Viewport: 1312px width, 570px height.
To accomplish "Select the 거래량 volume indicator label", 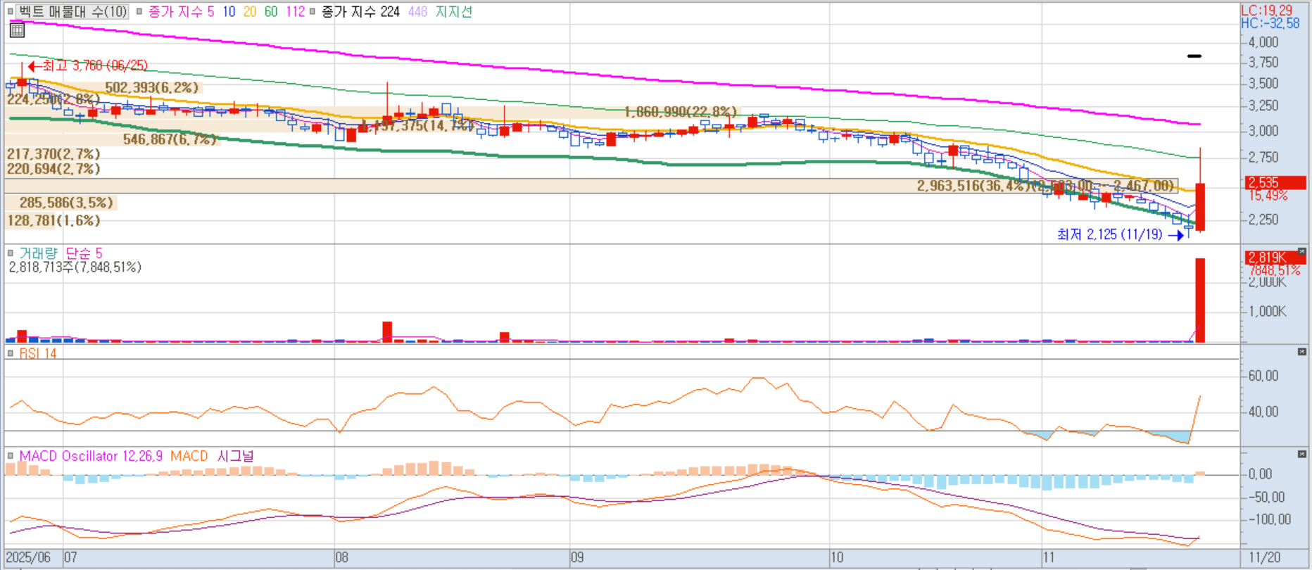I will [x=38, y=253].
